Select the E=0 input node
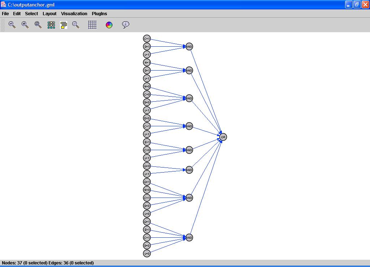Screen dimensions: 370x267 pos(147,118)
